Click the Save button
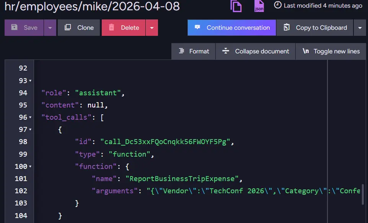368x223 pixels. point(24,27)
